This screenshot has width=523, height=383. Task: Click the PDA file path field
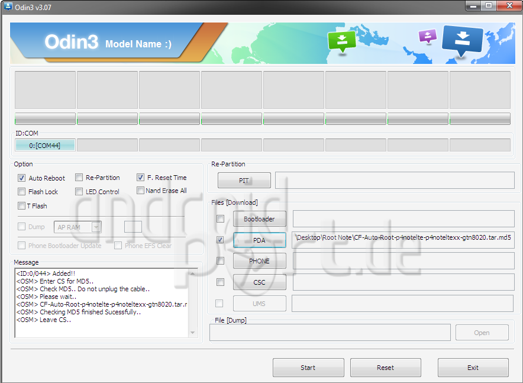[x=403, y=240]
